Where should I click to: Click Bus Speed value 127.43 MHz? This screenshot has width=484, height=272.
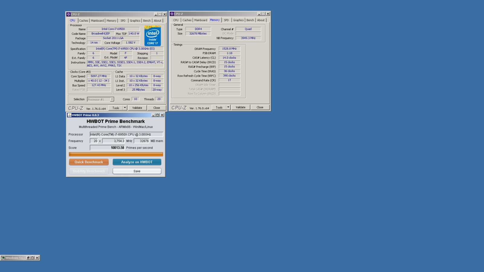tap(99, 85)
